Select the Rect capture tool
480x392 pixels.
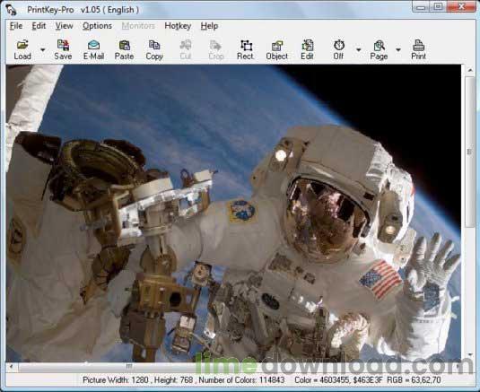click(246, 50)
